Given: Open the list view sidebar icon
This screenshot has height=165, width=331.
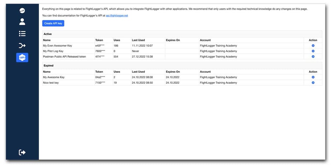Looking at the screenshot, I should [x=22, y=34].
